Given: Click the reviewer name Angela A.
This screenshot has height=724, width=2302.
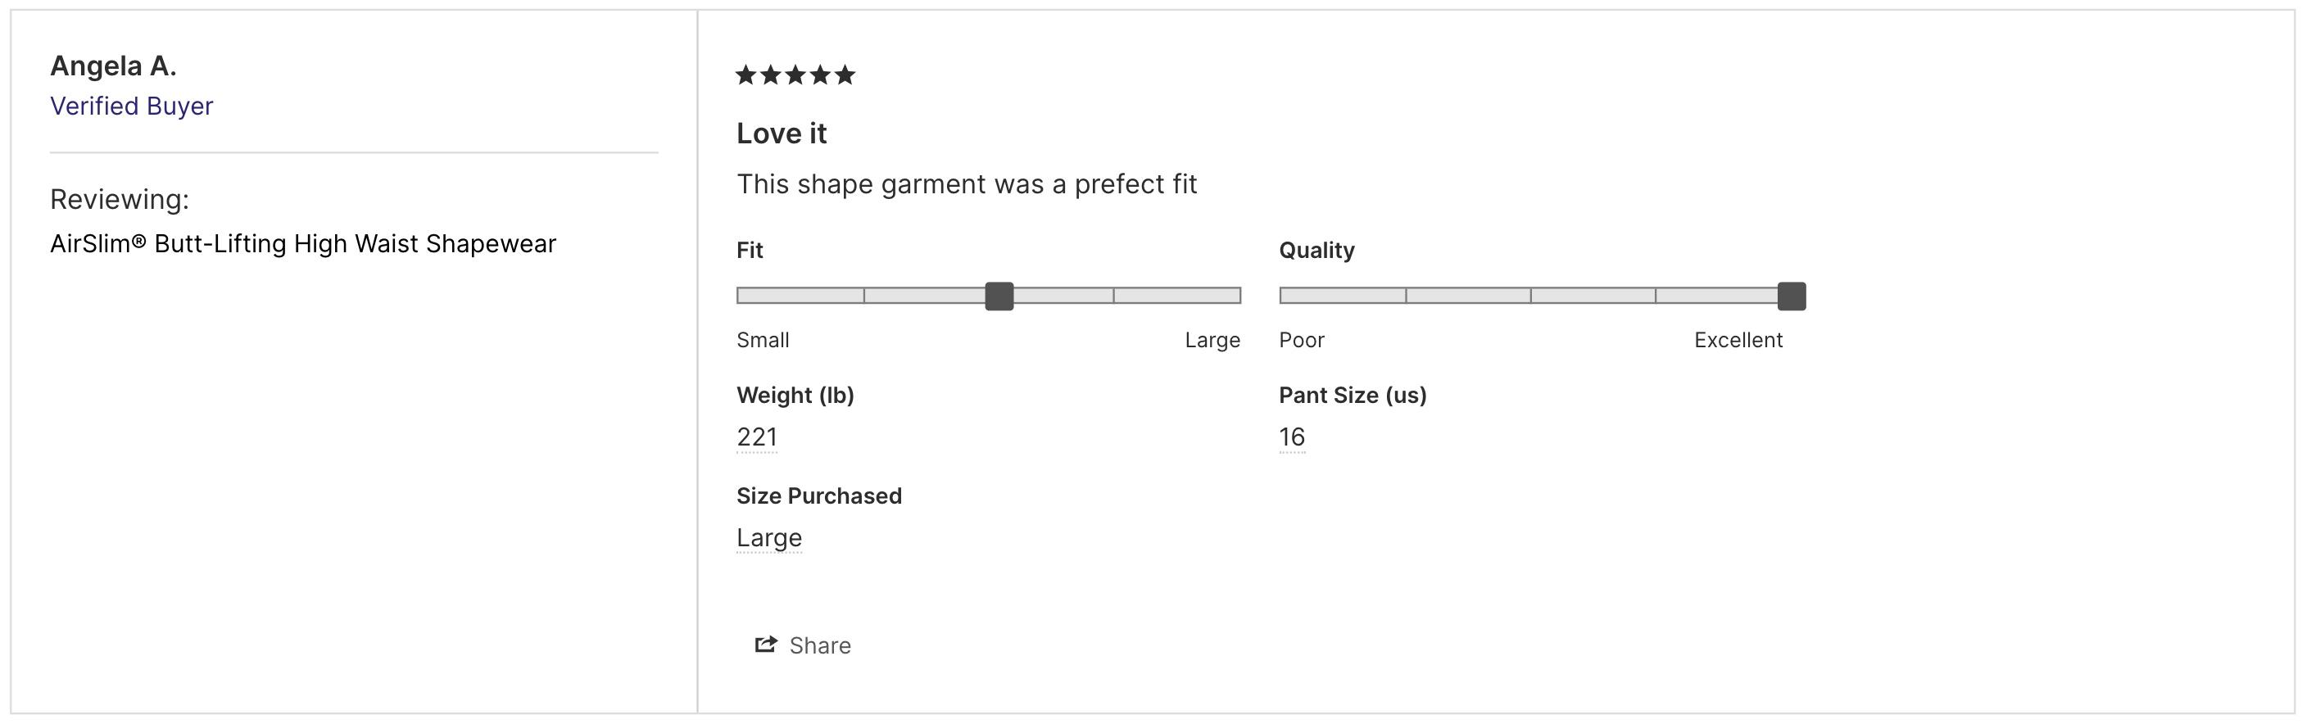Looking at the screenshot, I should tap(114, 66).
